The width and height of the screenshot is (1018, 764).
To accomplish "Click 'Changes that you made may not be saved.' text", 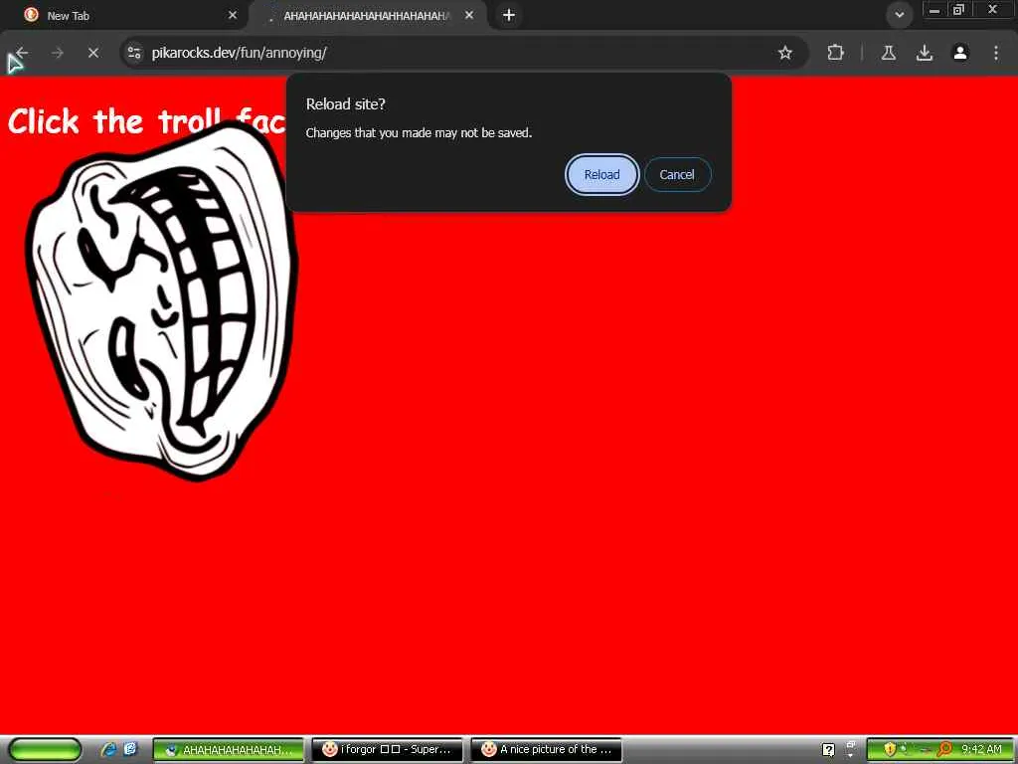I will [x=419, y=132].
